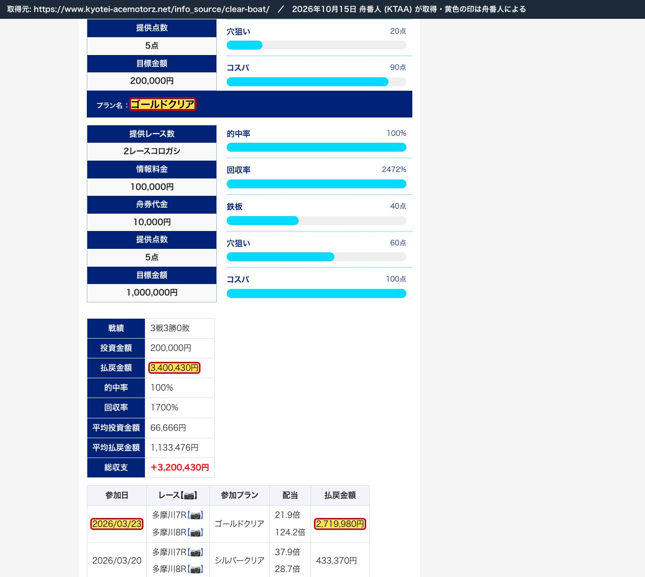Screen dimensions: 645x577
Task: Click the 多摩川8R link in シルバークリア row
Action: pyautogui.click(x=169, y=570)
